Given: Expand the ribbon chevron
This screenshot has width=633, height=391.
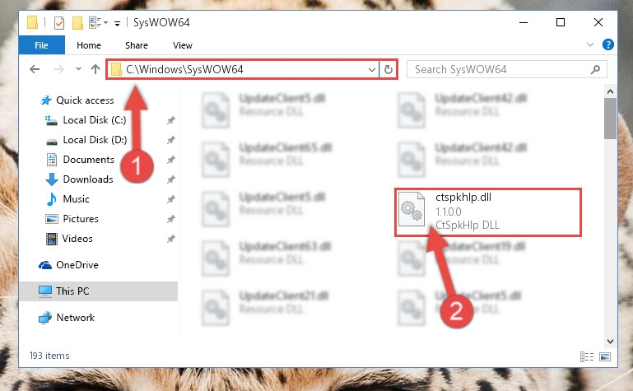Looking at the screenshot, I should [590, 44].
